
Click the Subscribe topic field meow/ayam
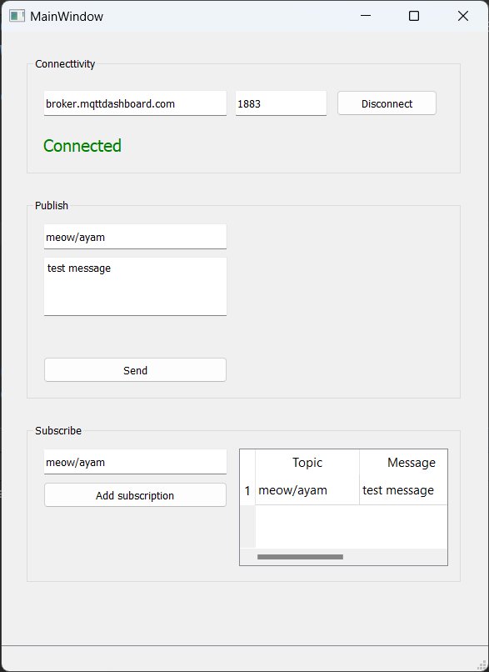tap(135, 462)
